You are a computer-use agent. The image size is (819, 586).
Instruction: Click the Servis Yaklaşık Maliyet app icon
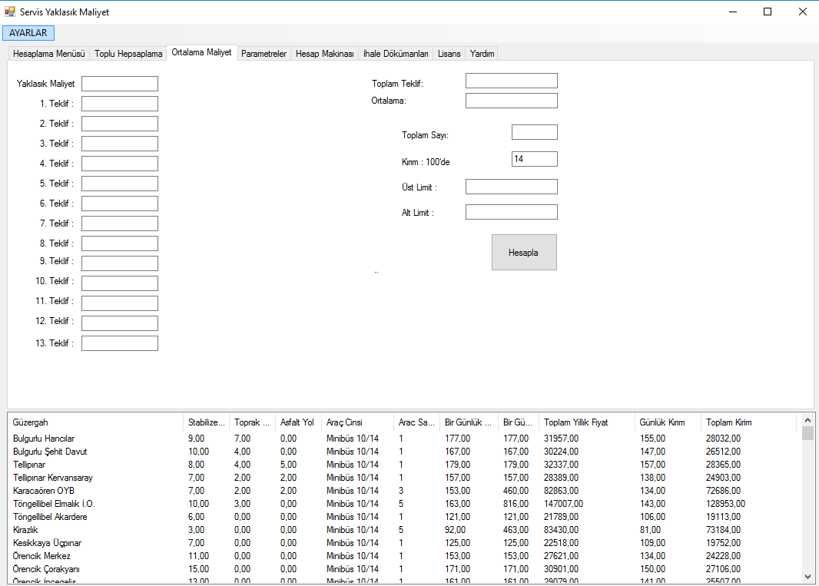10,12
